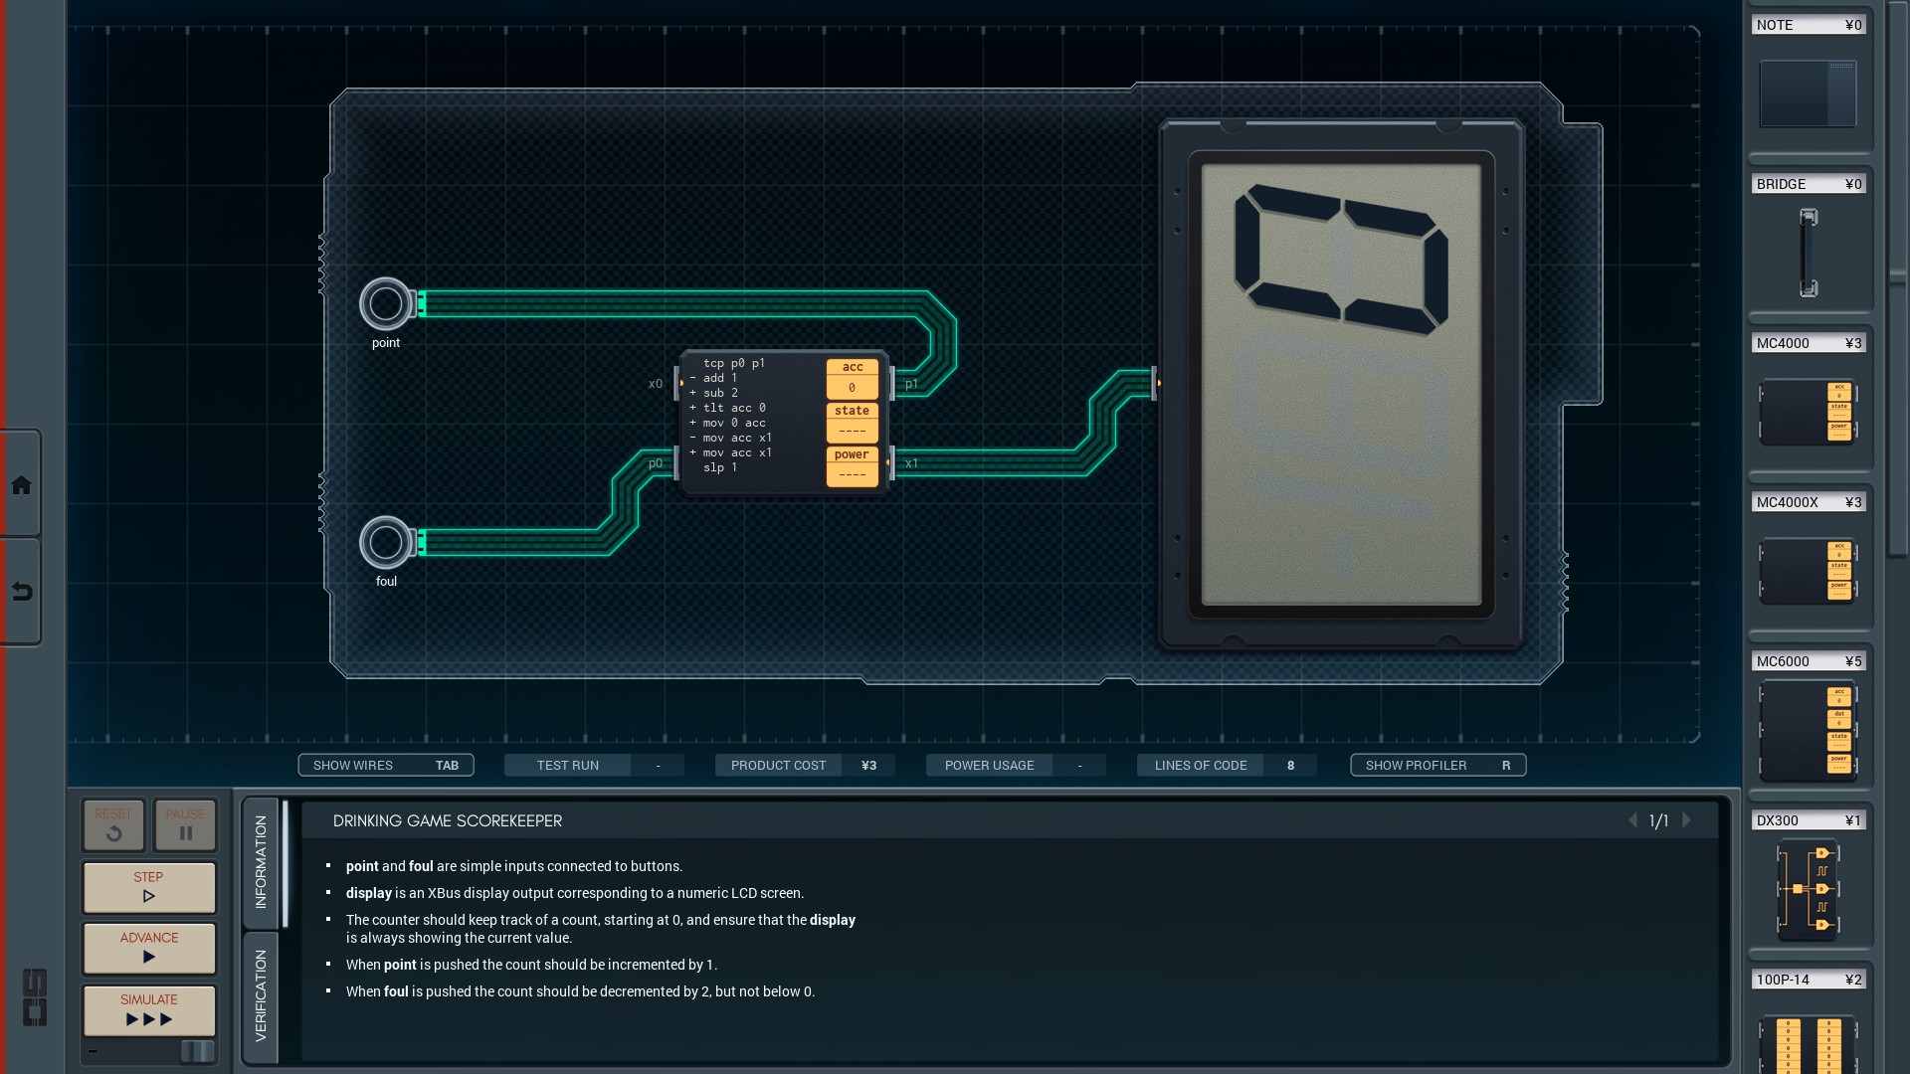
Task: Switch to the Verification tab
Action: click(x=261, y=995)
